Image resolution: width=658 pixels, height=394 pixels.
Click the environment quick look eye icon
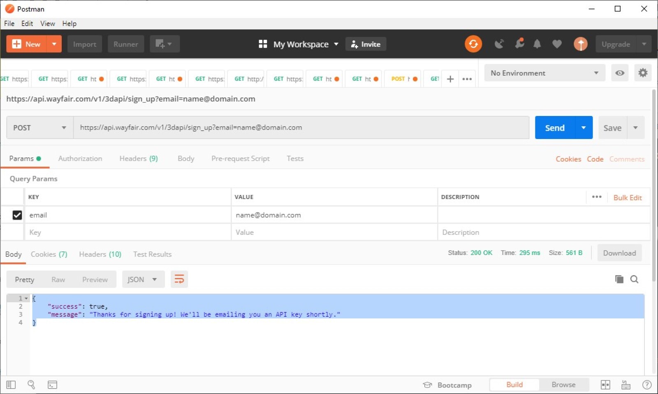620,73
